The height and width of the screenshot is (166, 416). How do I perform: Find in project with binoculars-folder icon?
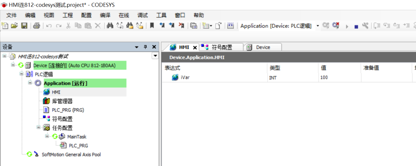tap(130, 26)
